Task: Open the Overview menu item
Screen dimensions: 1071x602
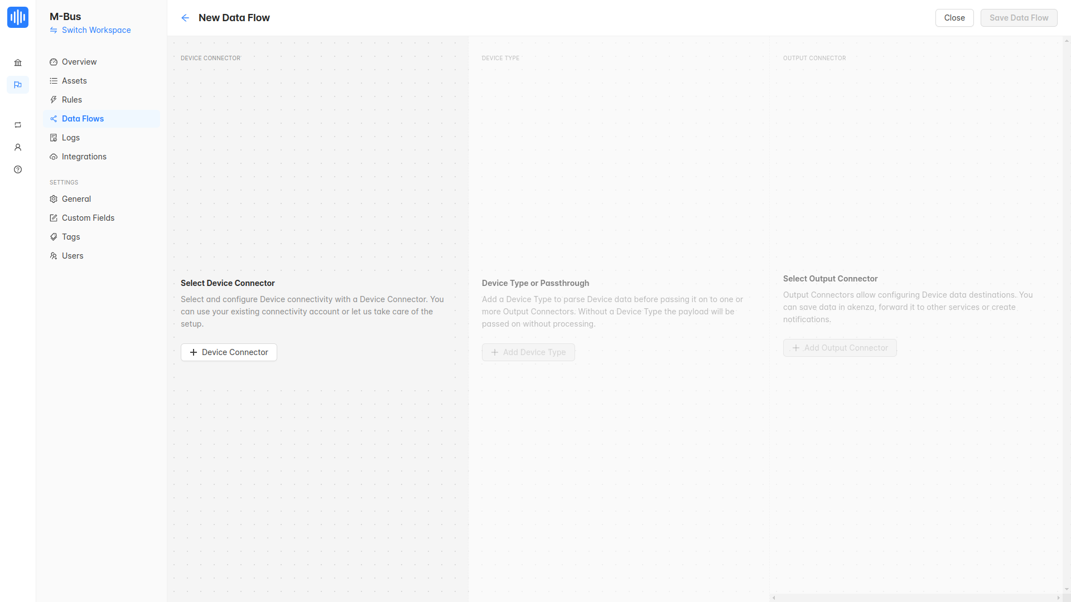Action: click(x=79, y=62)
